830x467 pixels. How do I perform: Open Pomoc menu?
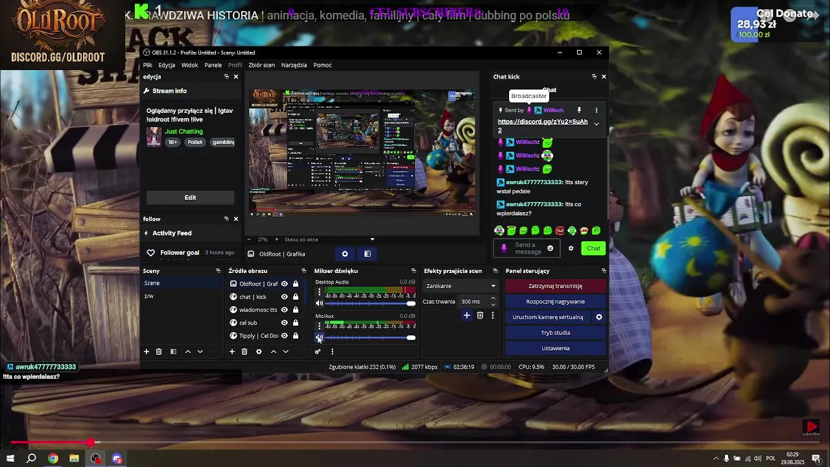[x=322, y=65]
